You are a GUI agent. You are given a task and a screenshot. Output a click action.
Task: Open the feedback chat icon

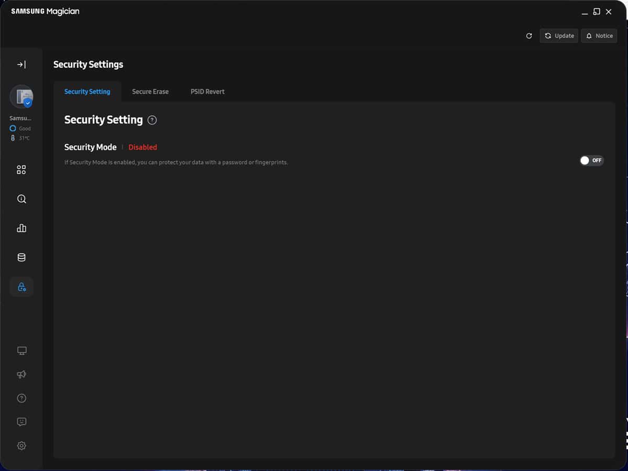[x=21, y=422]
